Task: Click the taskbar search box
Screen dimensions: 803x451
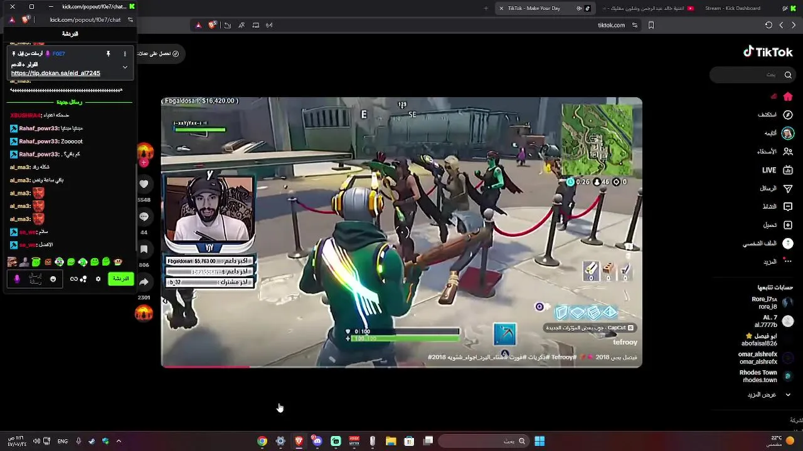Action: tap(483, 441)
